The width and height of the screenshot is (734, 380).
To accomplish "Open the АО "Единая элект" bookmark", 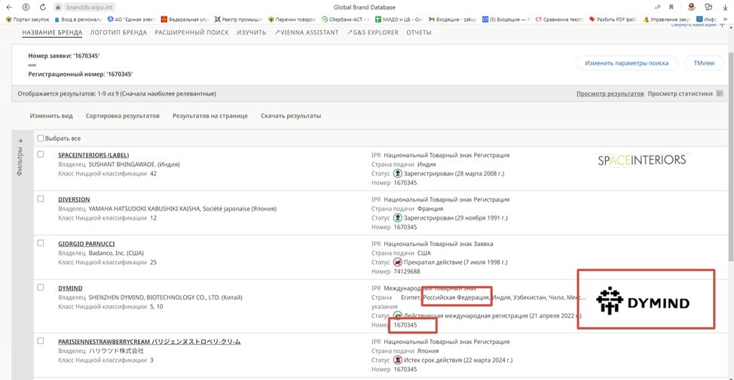I will pos(132,20).
